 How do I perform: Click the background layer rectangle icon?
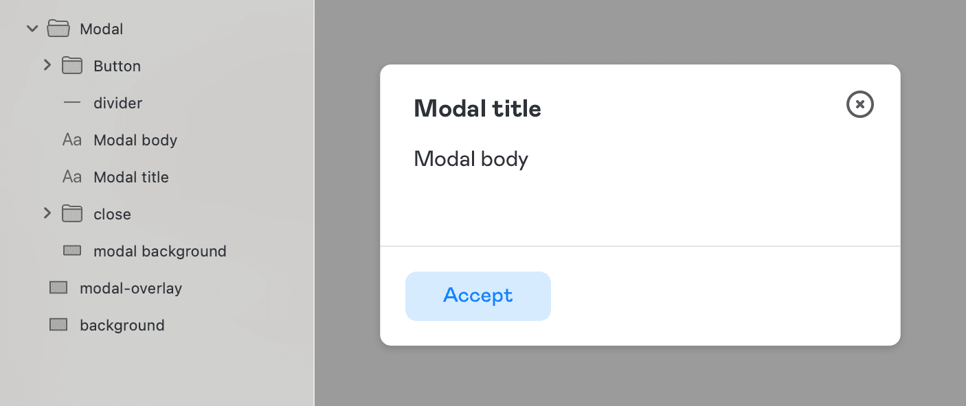tap(58, 324)
